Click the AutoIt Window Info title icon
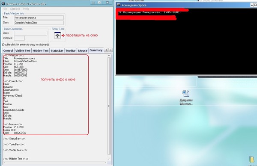Image resolution: width=257 pixels, height=166 pixels. tap(3, 3)
